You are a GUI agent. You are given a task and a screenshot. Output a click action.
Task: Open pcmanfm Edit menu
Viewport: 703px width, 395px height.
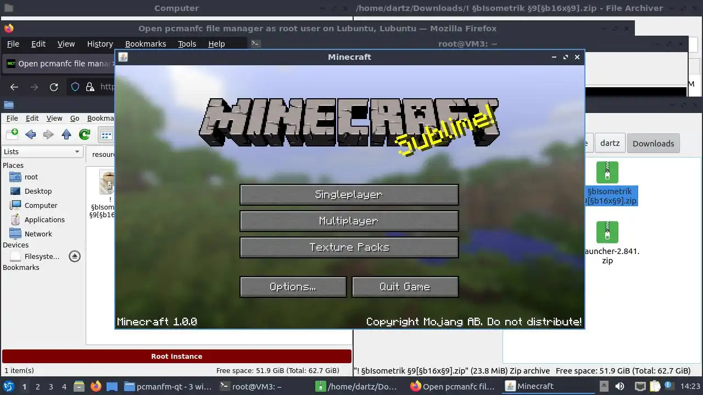pyautogui.click(x=32, y=119)
